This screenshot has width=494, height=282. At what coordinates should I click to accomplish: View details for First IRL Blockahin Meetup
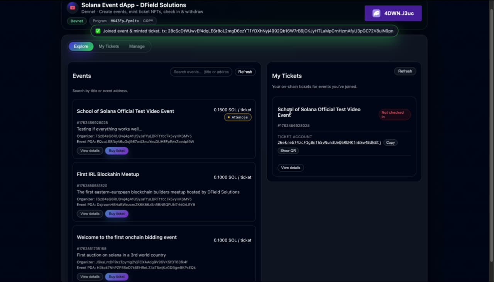point(90,214)
